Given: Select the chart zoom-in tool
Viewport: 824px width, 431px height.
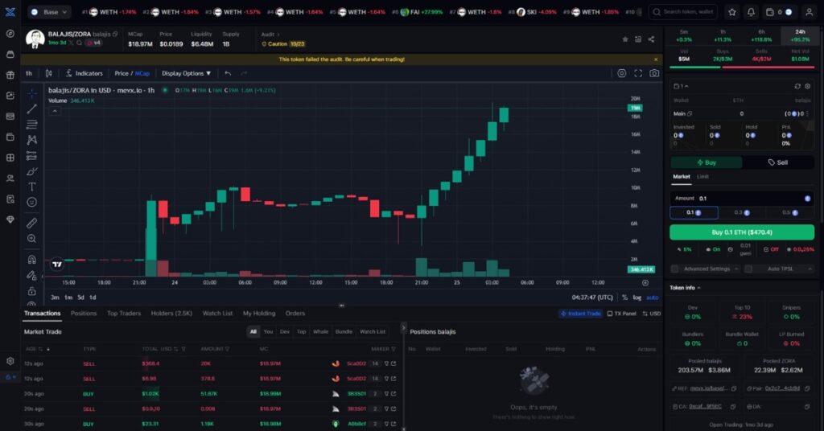Looking at the screenshot, I should pos(32,239).
